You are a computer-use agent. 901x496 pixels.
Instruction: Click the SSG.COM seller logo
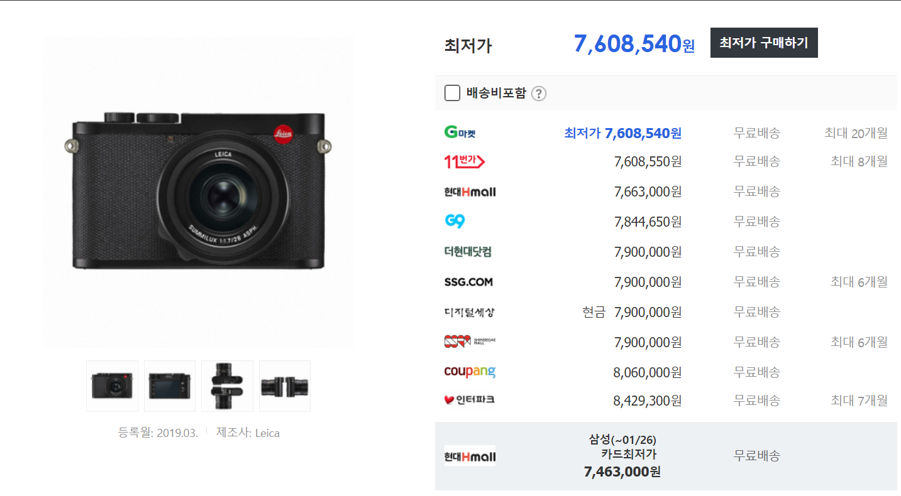468,282
